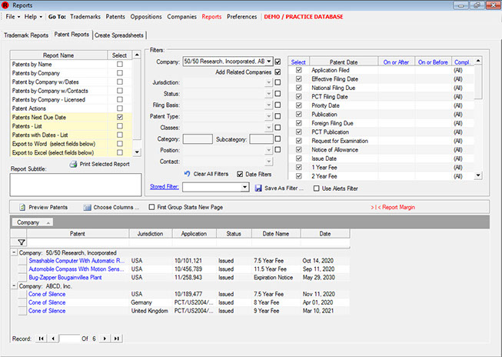The image size is (502, 357).
Task: Collapse the ABCD, Inc. company group
Action: pyautogui.click(x=15, y=286)
